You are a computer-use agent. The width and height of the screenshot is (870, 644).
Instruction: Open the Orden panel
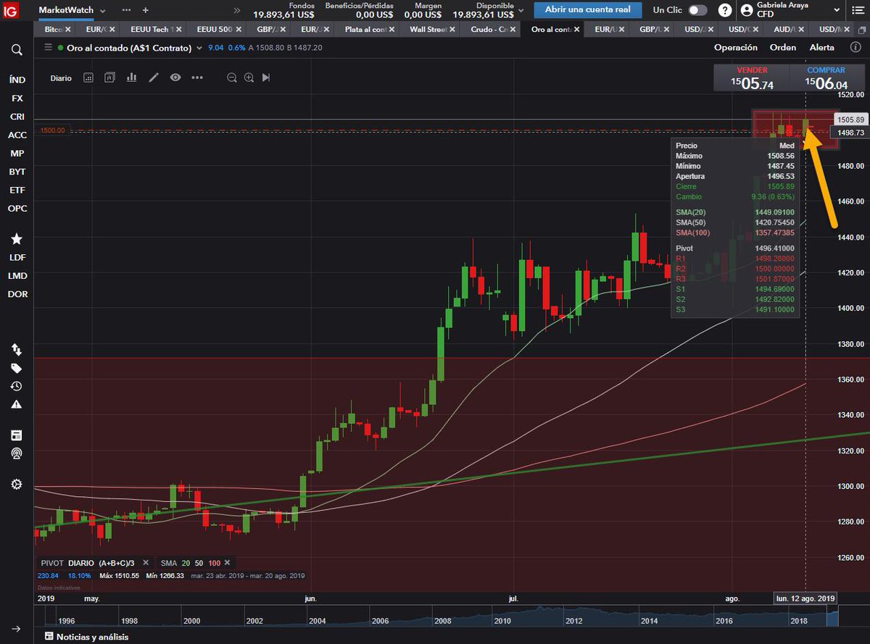pos(783,47)
